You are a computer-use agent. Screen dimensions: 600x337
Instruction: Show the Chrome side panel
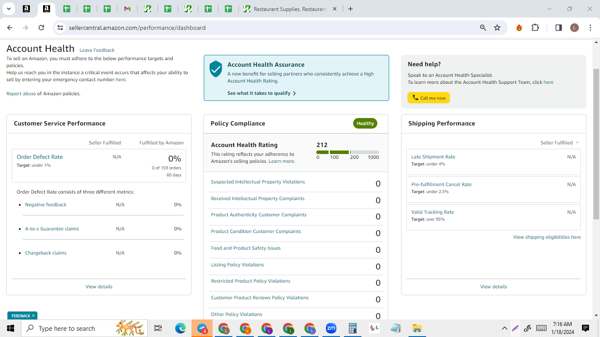559,28
